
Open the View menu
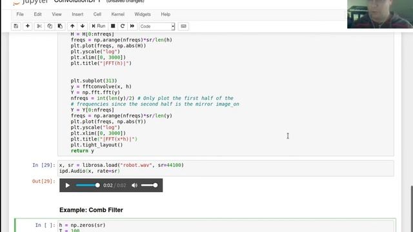pyautogui.click(x=57, y=14)
